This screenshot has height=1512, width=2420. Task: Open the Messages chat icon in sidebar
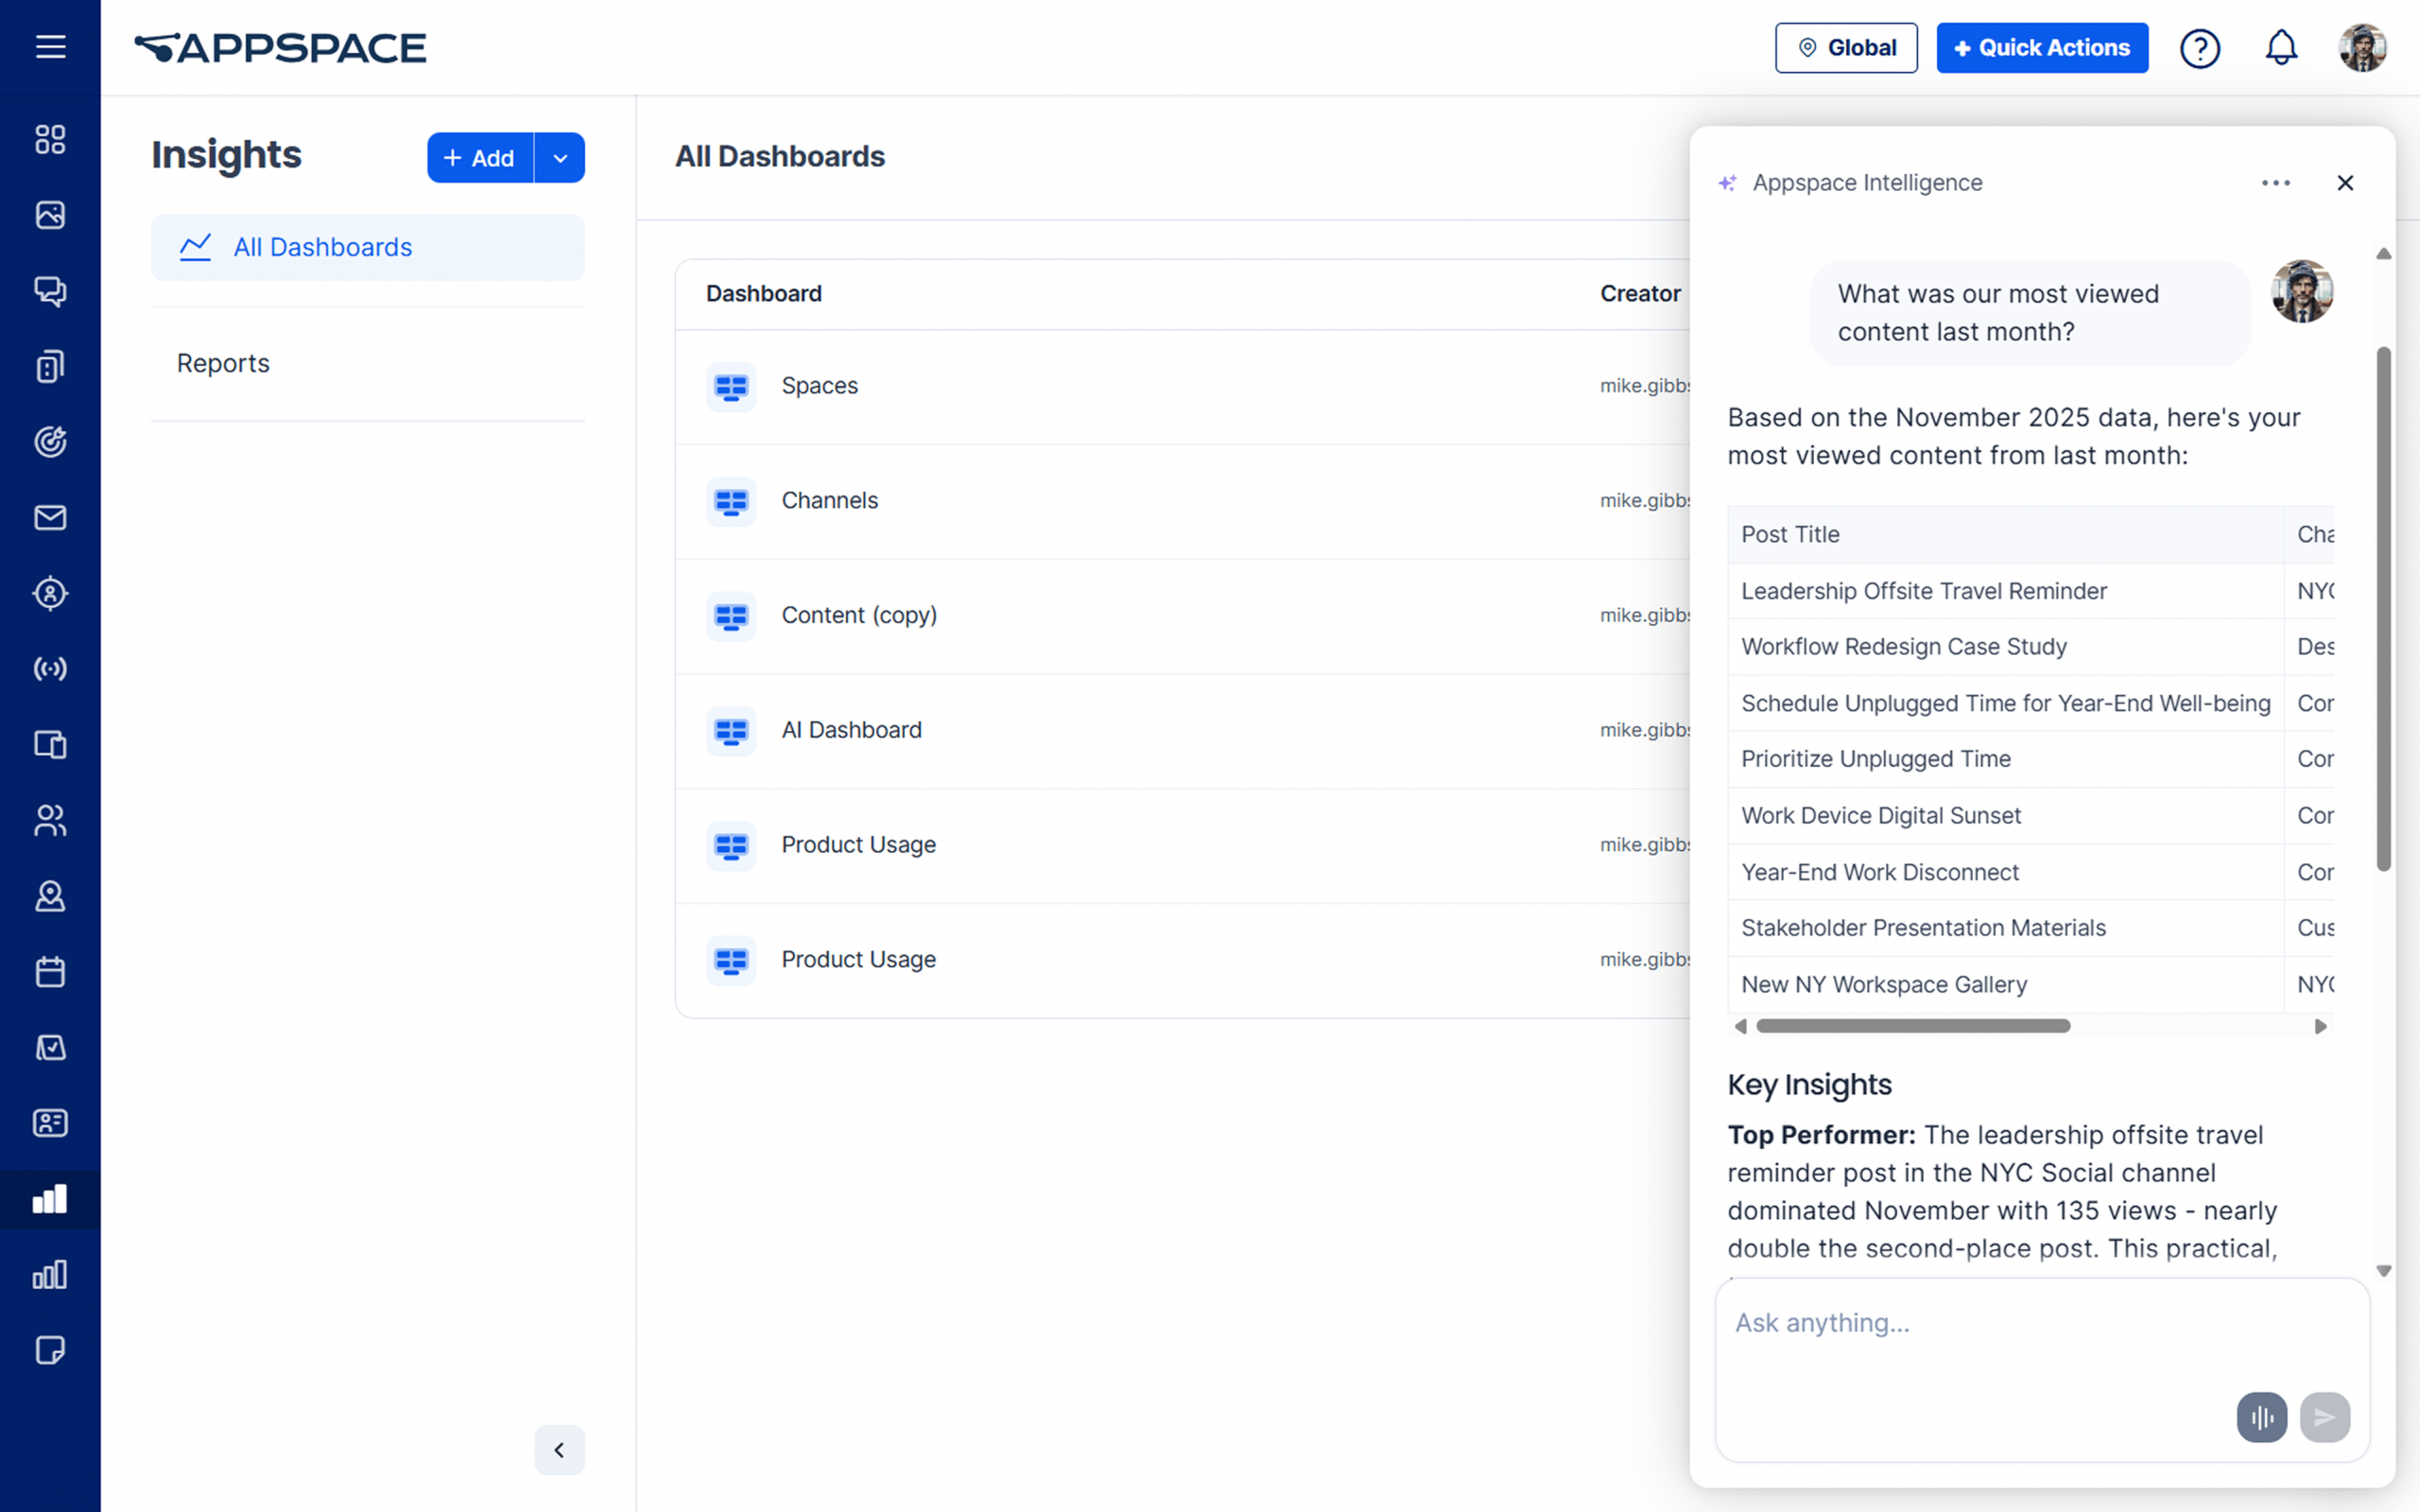coord(50,292)
